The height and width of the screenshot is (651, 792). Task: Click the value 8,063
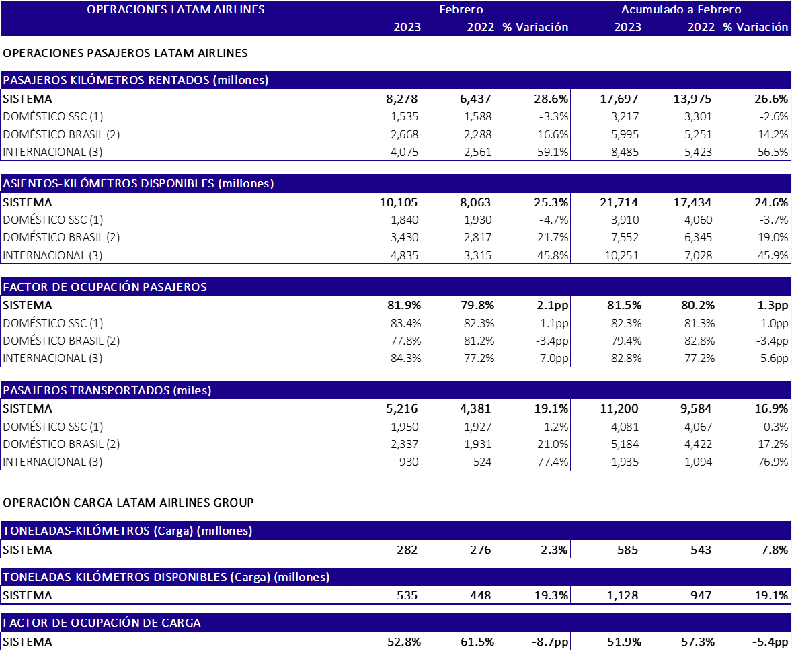(475, 202)
